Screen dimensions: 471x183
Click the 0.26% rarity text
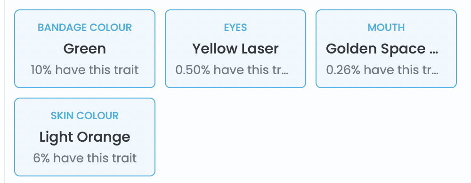coord(382,70)
